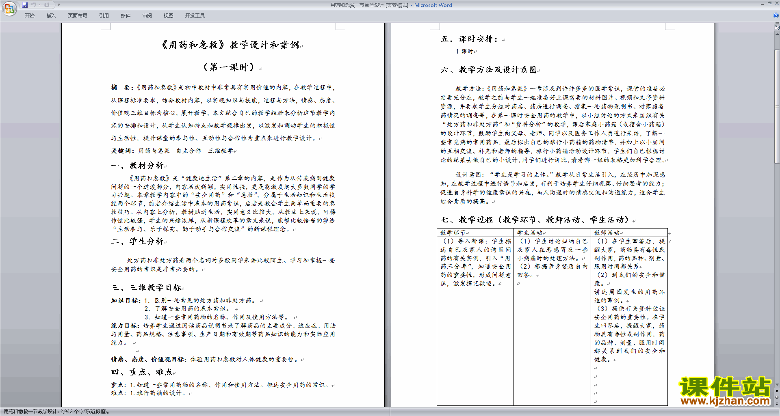Open the 开始 ribbon tab
Viewport: 780px width, 416px height.
click(x=29, y=15)
